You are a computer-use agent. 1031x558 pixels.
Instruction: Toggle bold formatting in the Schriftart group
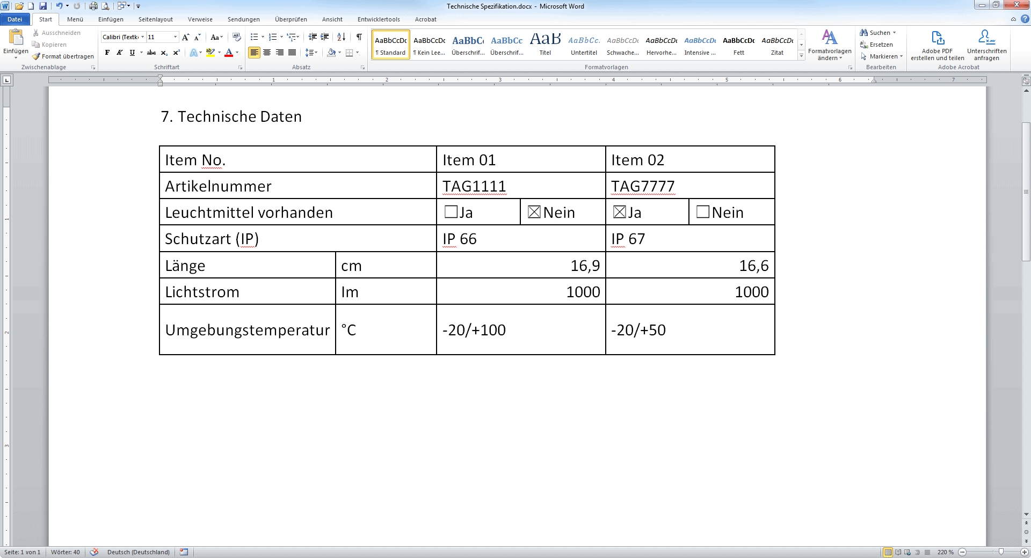point(107,53)
